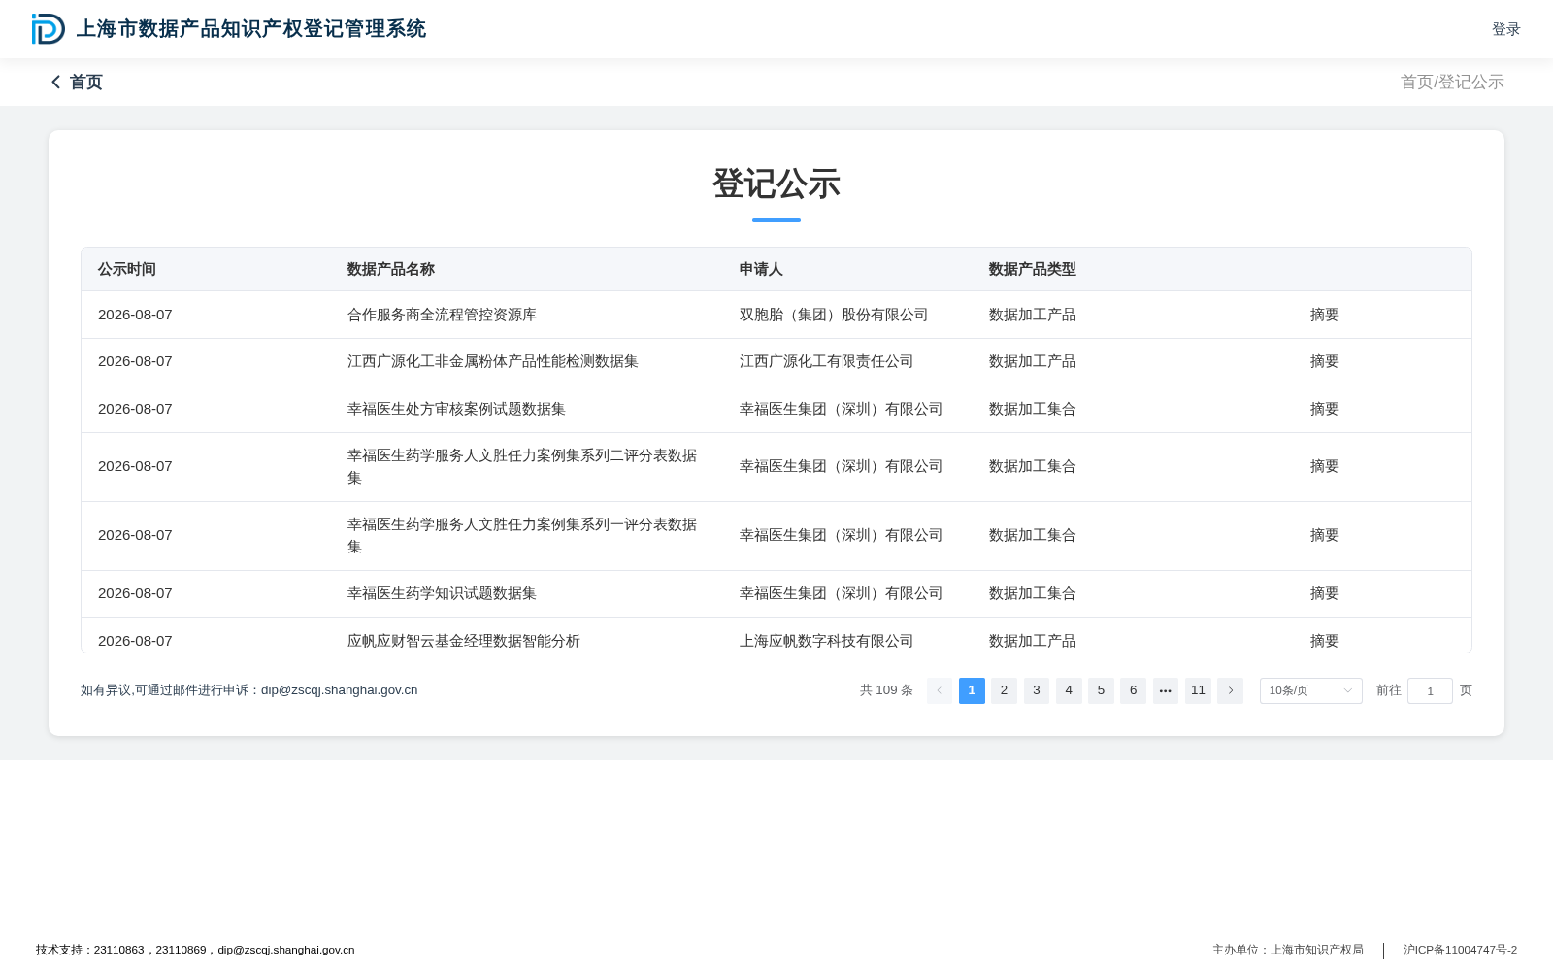Open 摘要 for 幸福医生药学知识试题数据集
1553x971 pixels.
point(1324,593)
